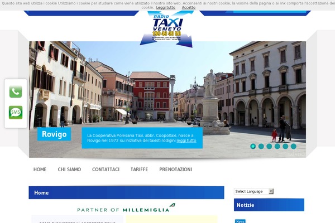Viewport: 335px width, 223px height.
Task: Select the first slideshow dot
Action: tap(253, 147)
